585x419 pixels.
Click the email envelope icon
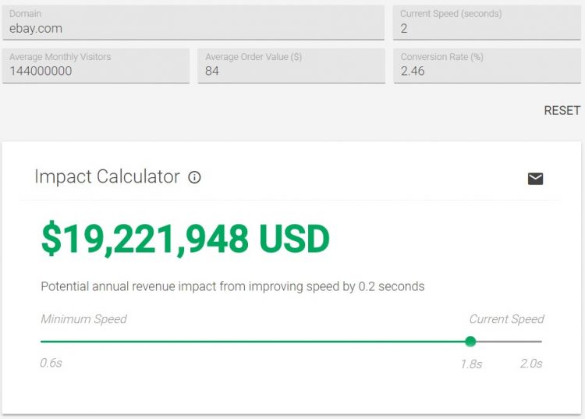point(535,179)
